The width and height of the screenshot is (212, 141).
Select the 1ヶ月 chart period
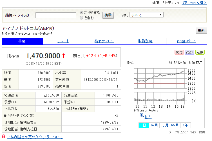click(x=154, y=125)
